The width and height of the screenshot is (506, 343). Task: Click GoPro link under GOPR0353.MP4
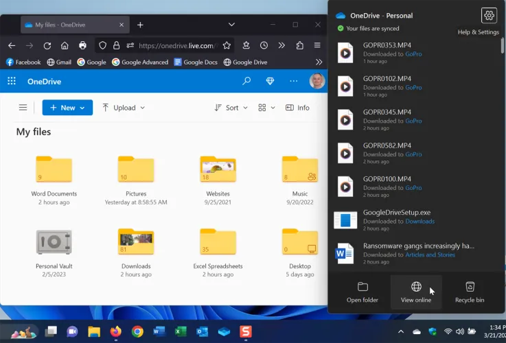tap(413, 54)
